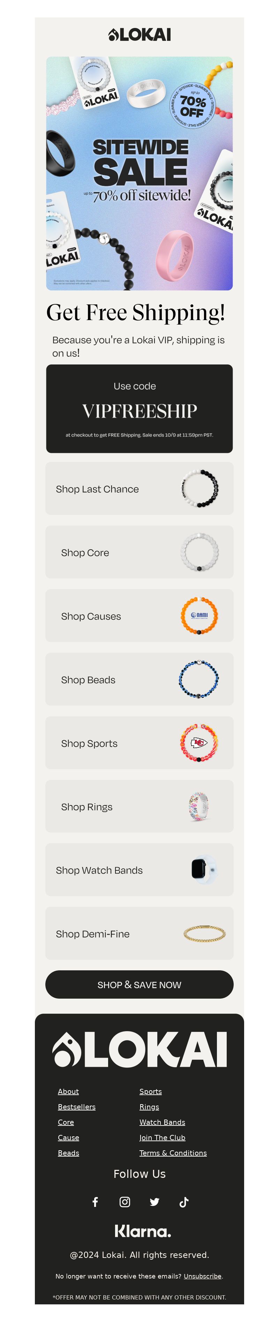Click the Twitter bird icon
The height and width of the screenshot is (1318, 279).
point(154,1202)
